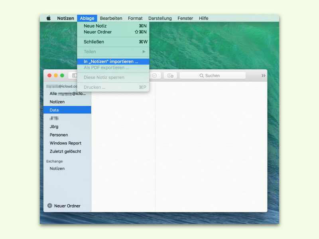Select the Jörg folder
The width and height of the screenshot is (319, 239).
pyautogui.click(x=67, y=127)
